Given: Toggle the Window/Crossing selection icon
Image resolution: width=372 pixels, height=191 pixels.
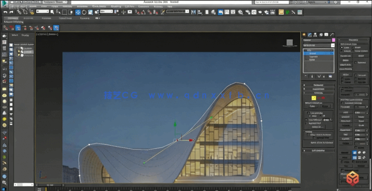Looking at the screenshot, I should [x=71, y=12].
